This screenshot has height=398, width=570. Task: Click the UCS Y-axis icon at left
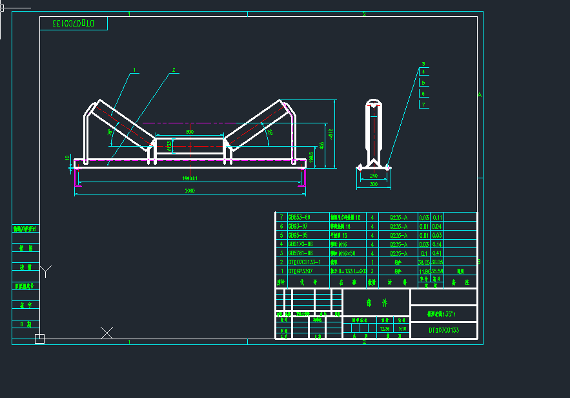[46, 270]
